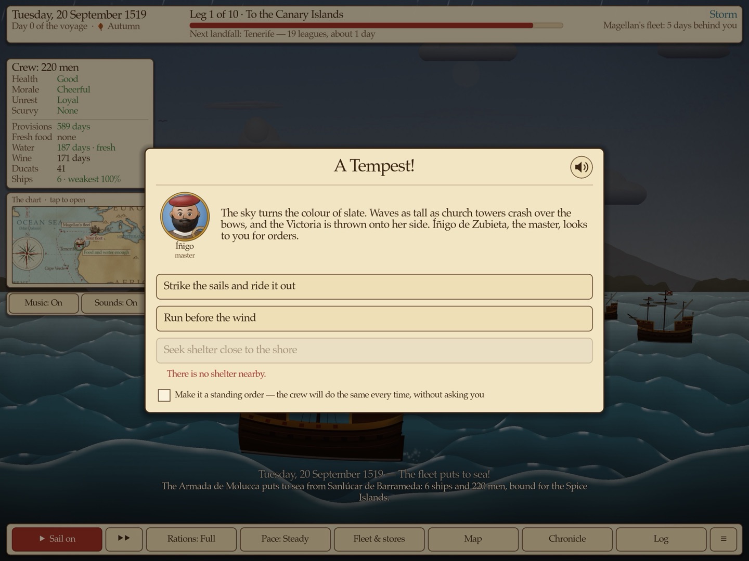This screenshot has width=749, height=561.
Task: Click the leg progress bar
Action: pyautogui.click(x=376, y=25)
